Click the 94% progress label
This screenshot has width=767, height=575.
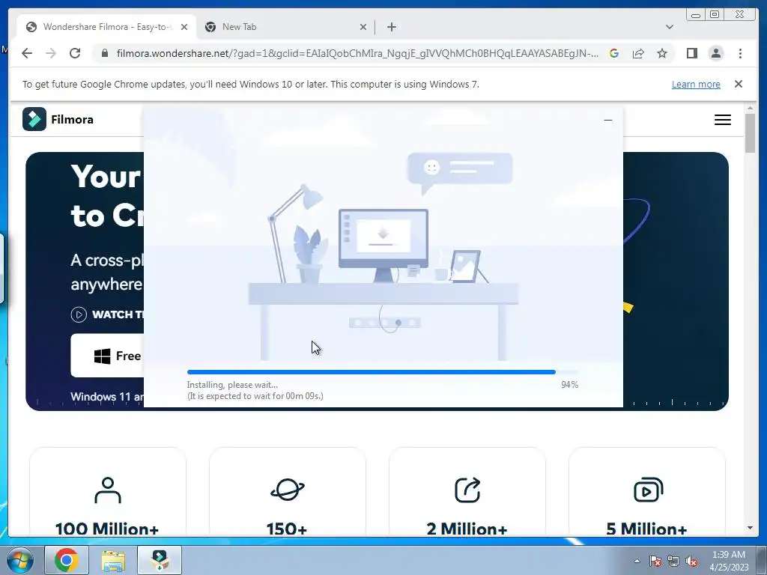tap(569, 385)
